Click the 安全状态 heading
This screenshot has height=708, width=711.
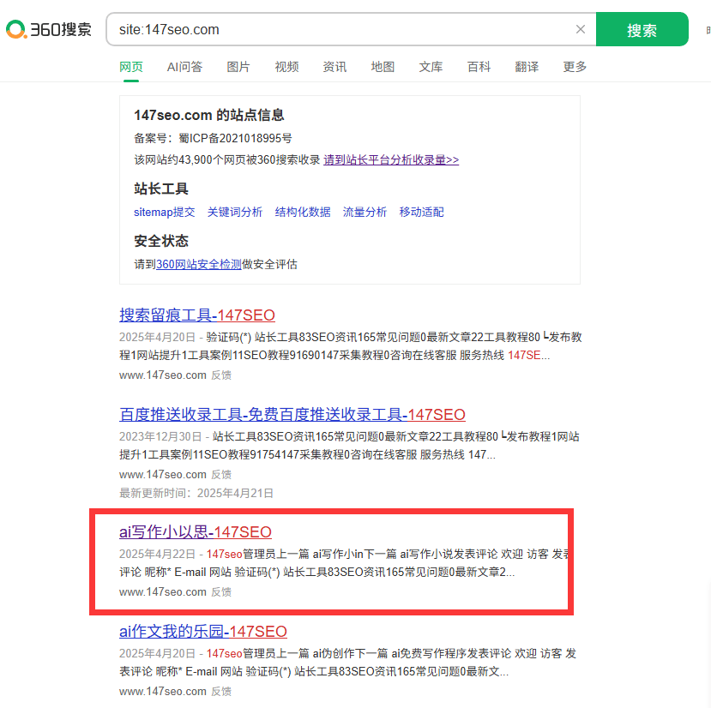click(161, 241)
